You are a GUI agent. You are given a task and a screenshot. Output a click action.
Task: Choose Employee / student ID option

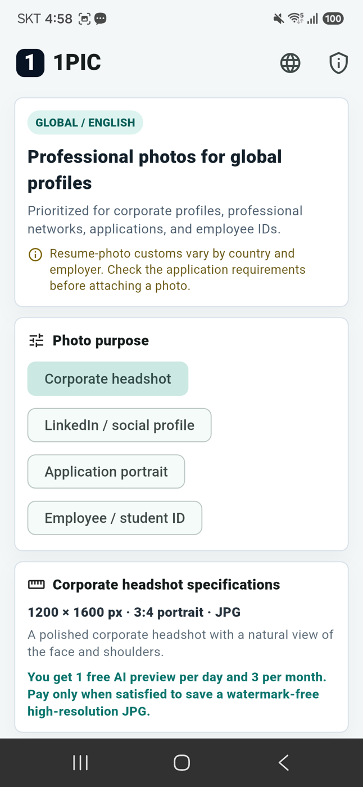coord(115,518)
